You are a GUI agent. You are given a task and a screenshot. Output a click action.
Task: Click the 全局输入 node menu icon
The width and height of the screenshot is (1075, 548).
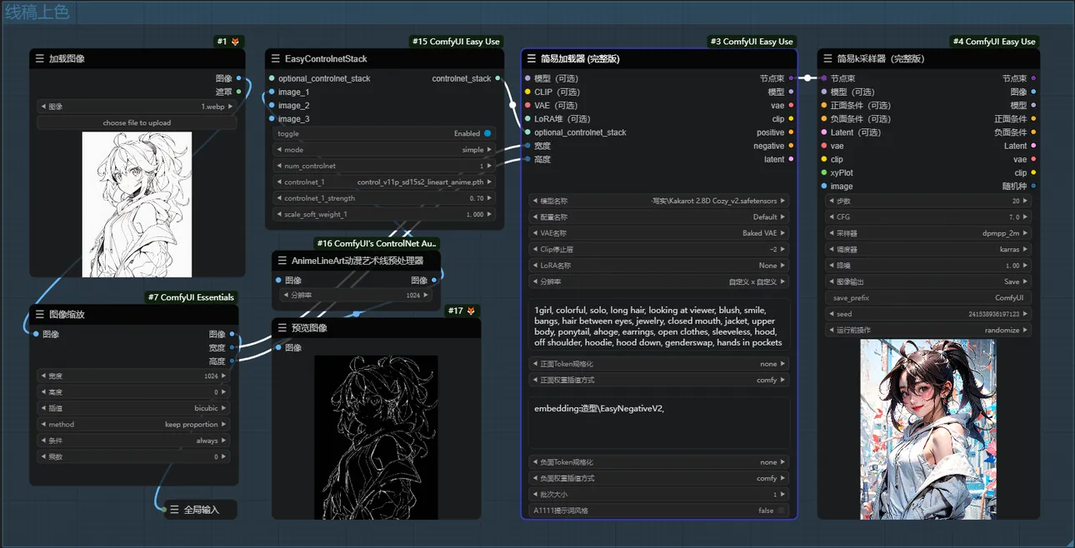pos(174,510)
